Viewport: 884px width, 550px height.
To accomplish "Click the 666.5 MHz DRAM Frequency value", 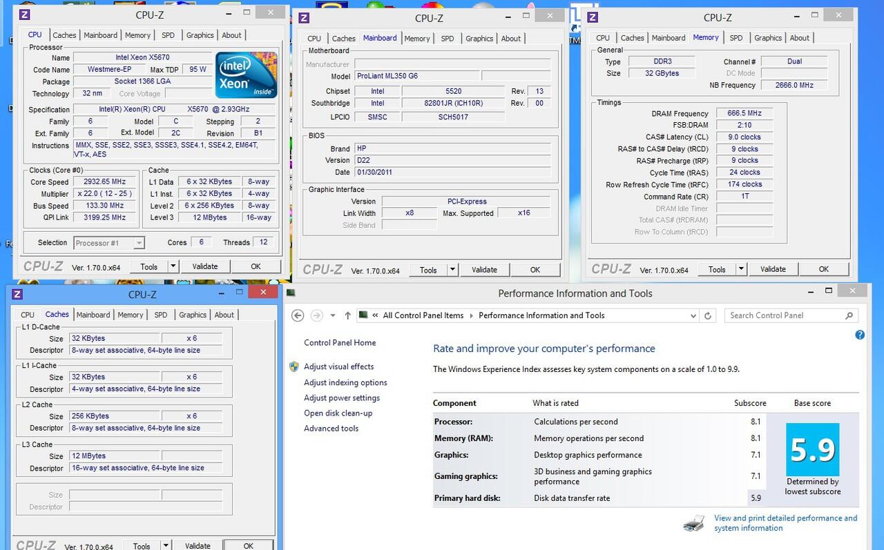I will [744, 113].
